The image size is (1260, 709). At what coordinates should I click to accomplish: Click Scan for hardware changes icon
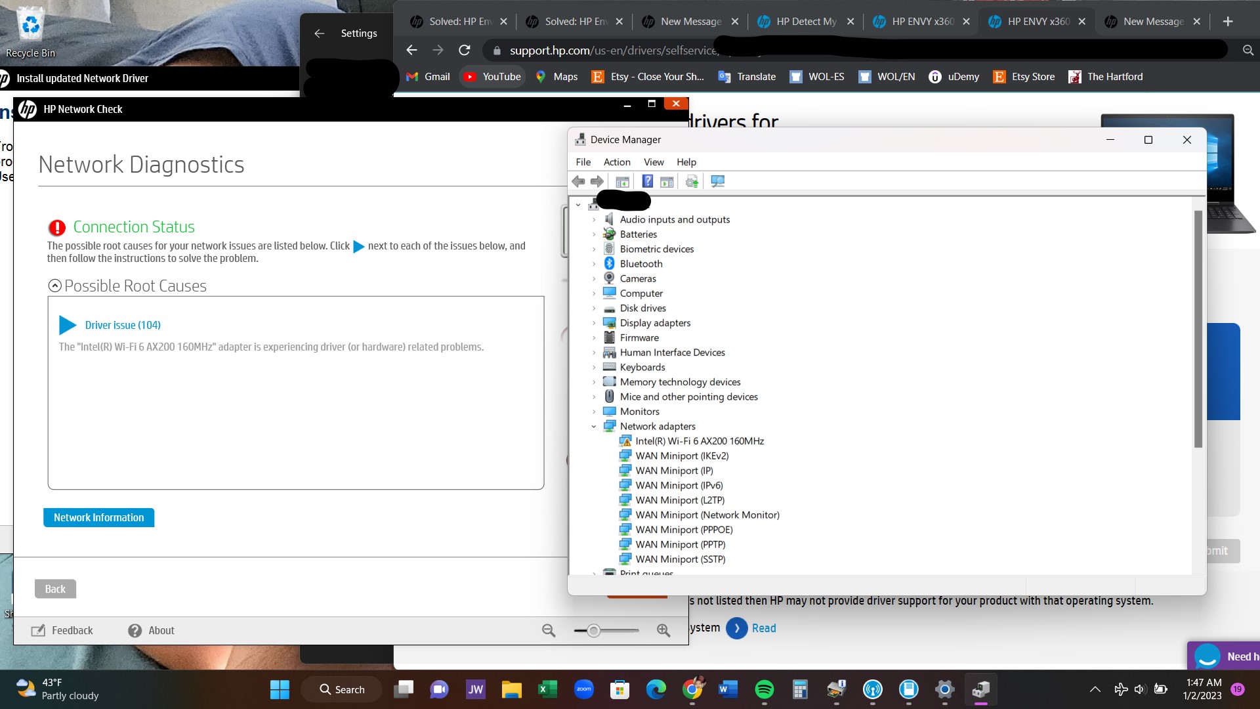[x=717, y=182]
